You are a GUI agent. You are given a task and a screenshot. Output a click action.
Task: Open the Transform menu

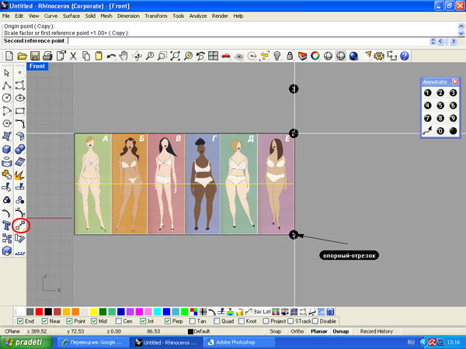point(155,16)
